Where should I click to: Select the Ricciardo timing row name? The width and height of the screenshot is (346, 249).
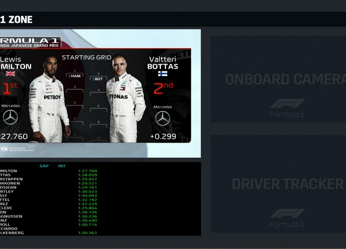click(x=9, y=229)
